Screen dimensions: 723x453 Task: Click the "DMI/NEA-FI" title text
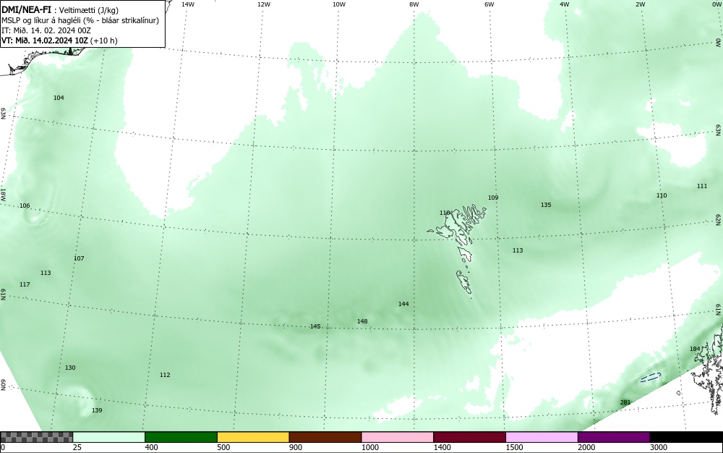(x=26, y=10)
